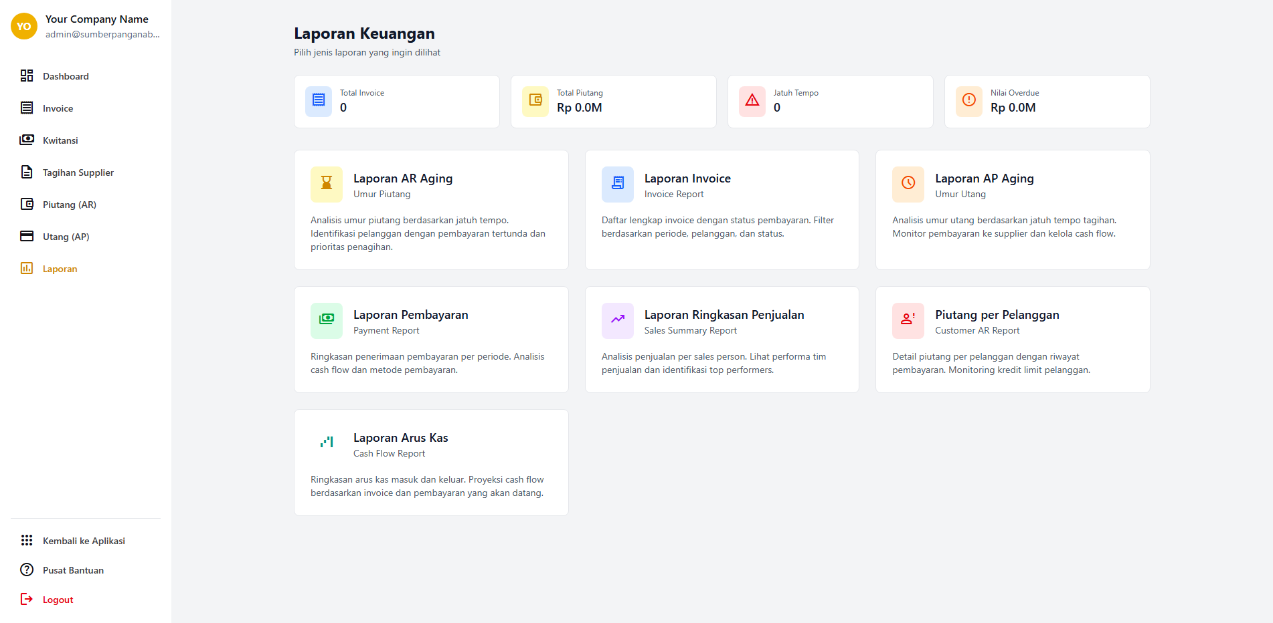Click Kembali ke Aplikasi link

click(84, 541)
